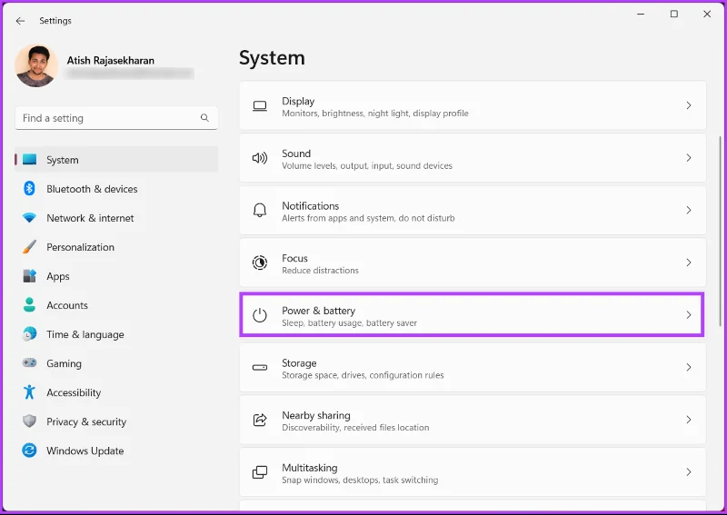Open Time & language label
Viewport: 727px width, 515px height.
(x=85, y=334)
